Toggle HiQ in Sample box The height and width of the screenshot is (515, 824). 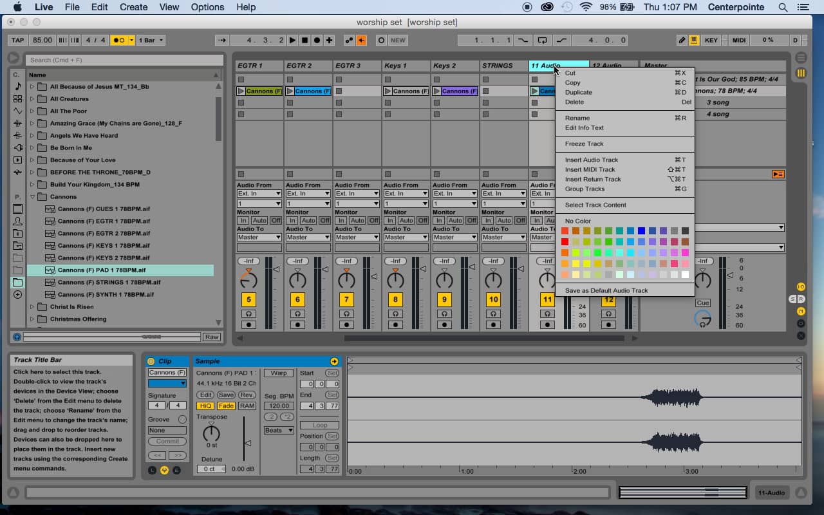[205, 406]
